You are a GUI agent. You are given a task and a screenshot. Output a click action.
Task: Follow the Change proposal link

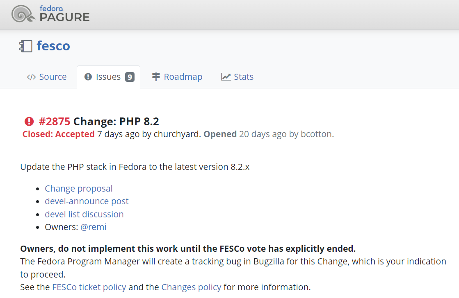[79, 189]
